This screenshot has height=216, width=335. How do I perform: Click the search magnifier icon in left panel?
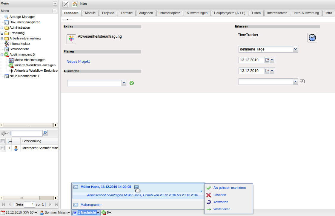[45, 133]
